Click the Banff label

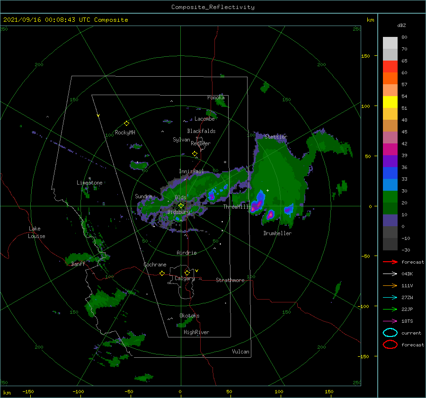coord(78,264)
